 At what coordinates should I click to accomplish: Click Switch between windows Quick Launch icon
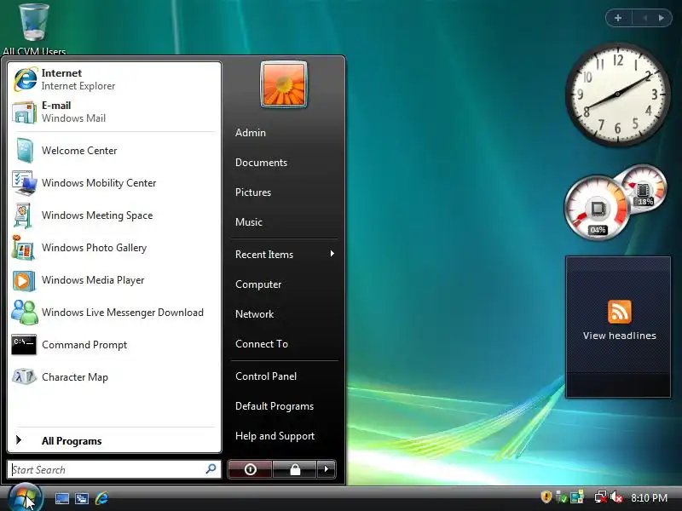click(81, 498)
